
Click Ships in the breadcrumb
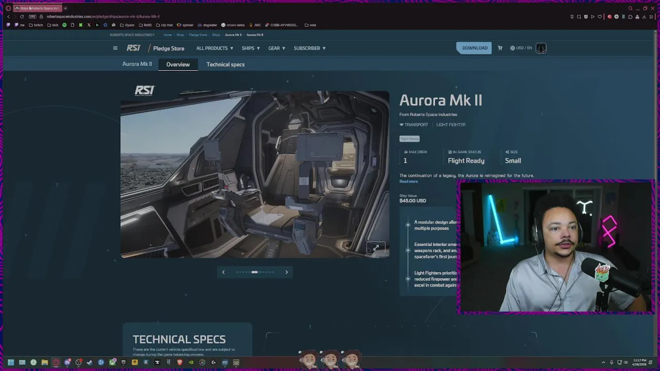(216, 35)
